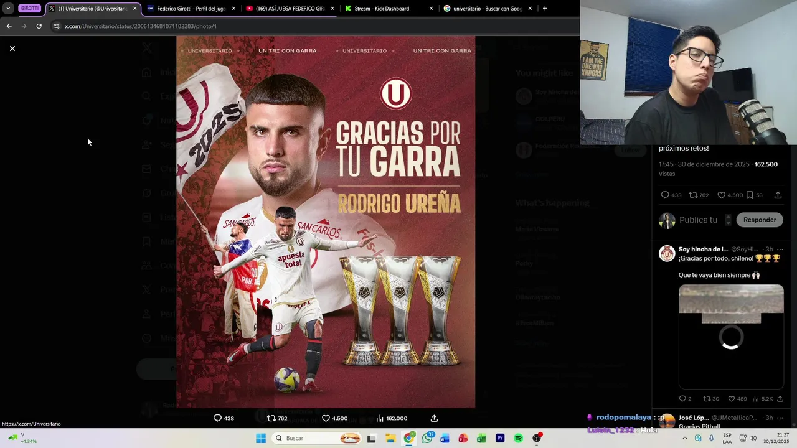Like heart under the photo showing 4.500

(x=326, y=418)
